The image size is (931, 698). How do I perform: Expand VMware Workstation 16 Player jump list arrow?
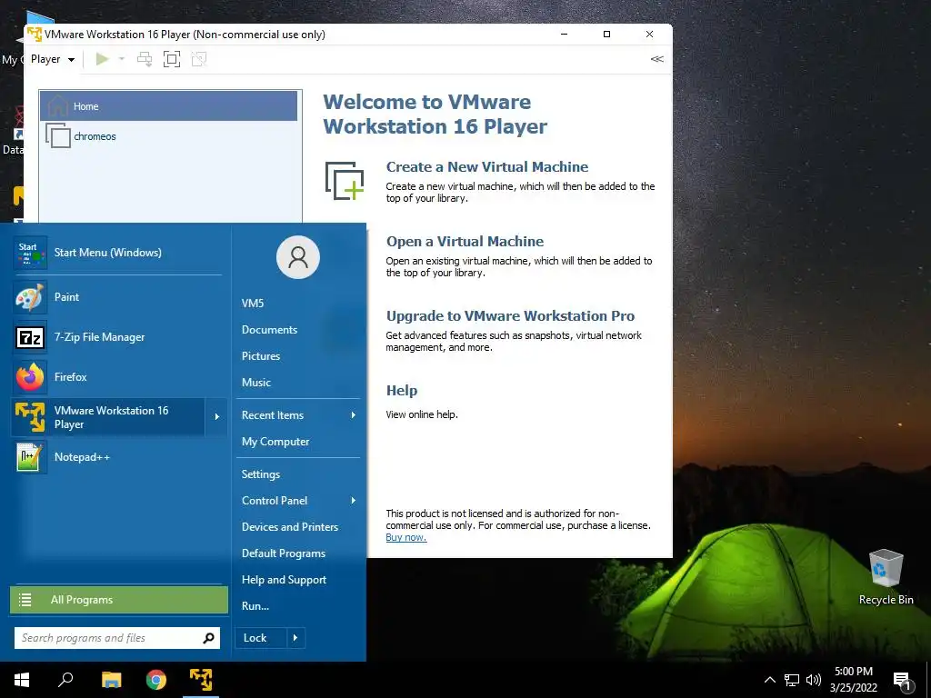216,417
